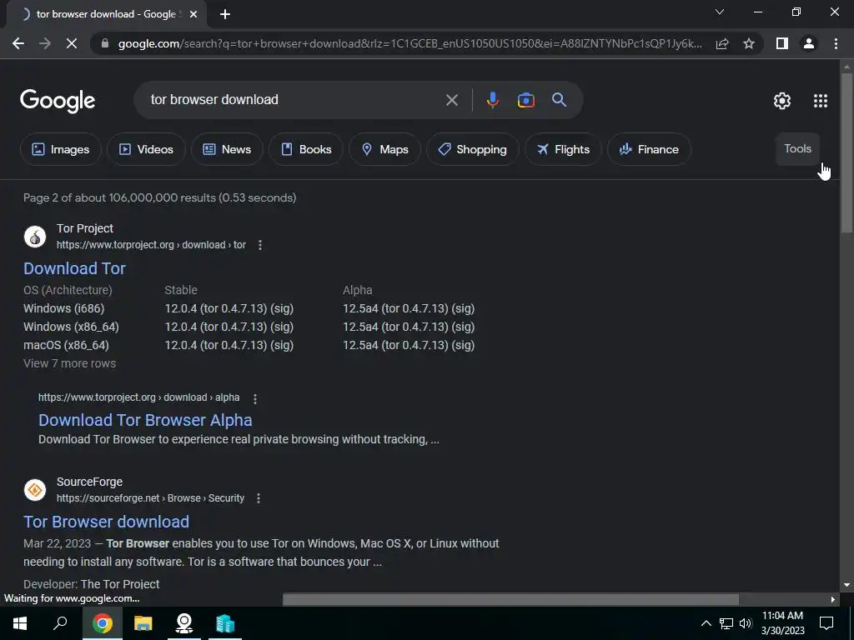This screenshot has width=854, height=640.
Task: Open site info padlock icon
Action: [x=105, y=43]
